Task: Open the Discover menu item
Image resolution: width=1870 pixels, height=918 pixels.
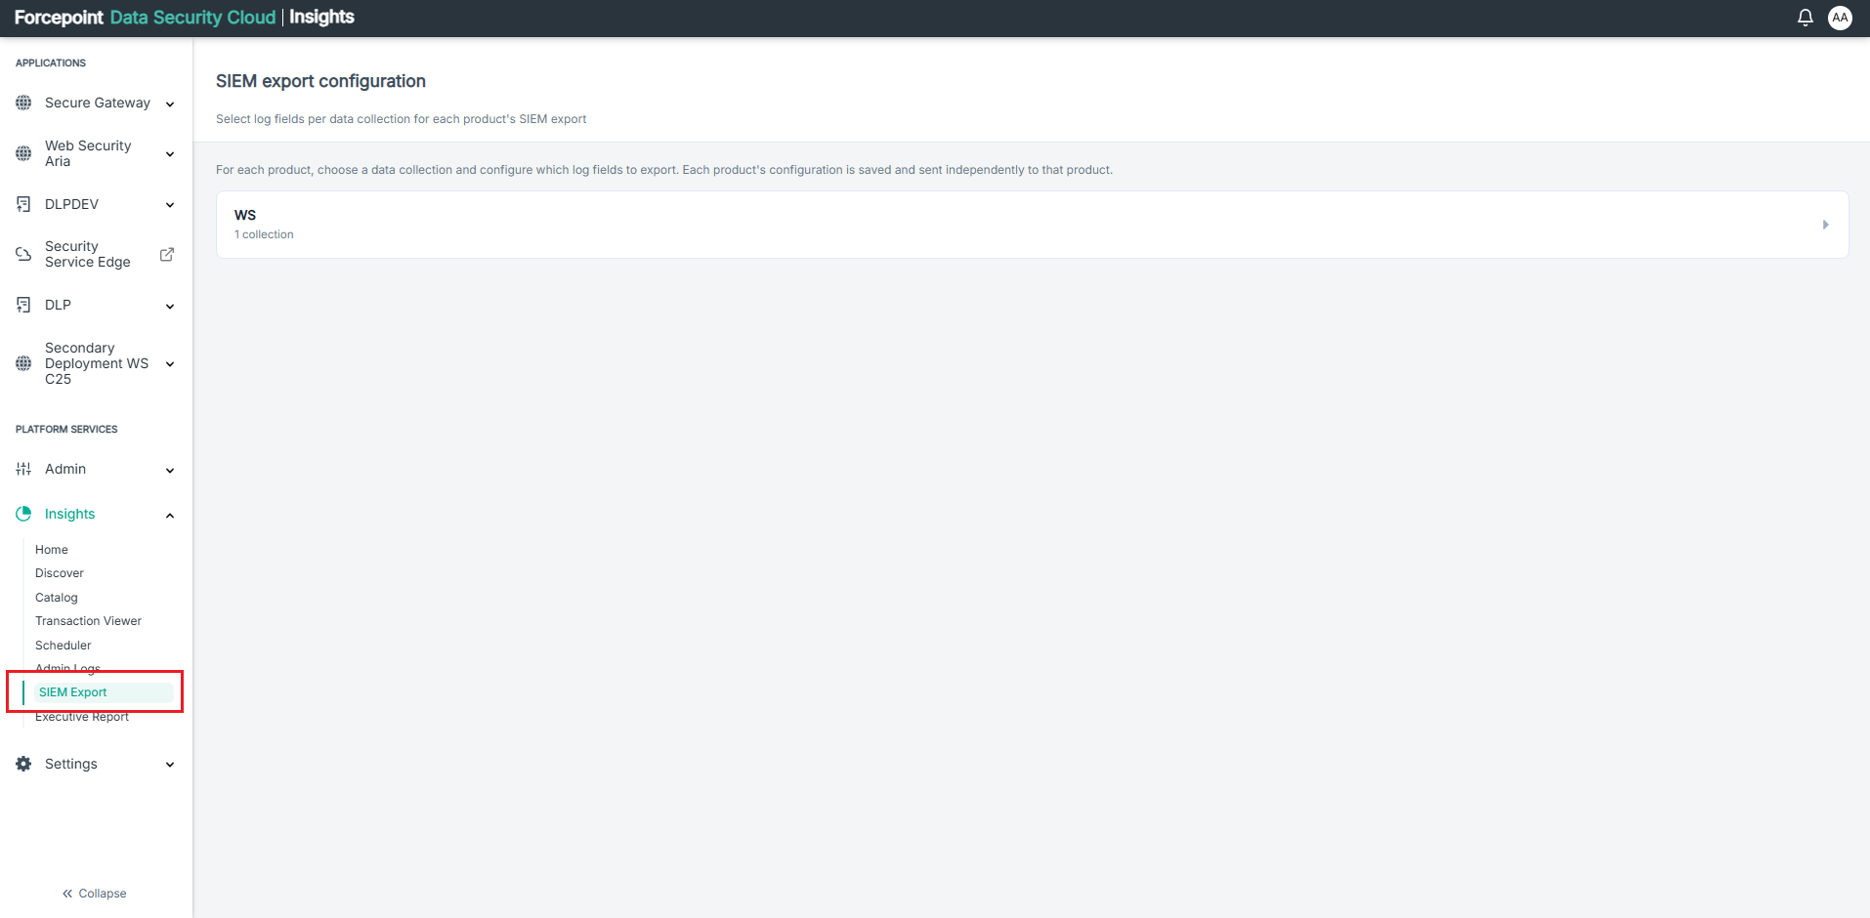Action: click(60, 573)
